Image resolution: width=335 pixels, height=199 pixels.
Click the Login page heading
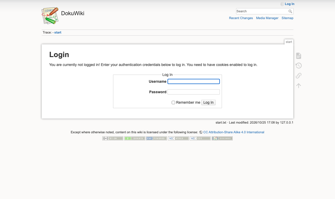click(x=59, y=54)
